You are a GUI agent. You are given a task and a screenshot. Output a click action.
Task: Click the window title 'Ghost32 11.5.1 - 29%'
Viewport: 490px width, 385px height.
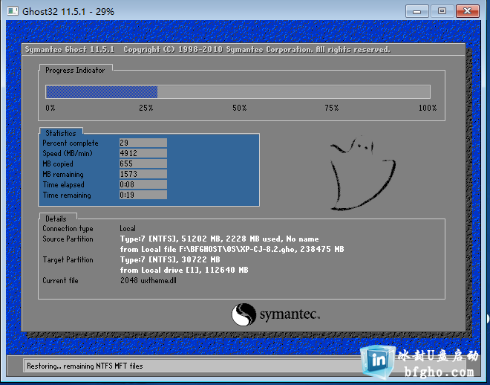coord(68,12)
